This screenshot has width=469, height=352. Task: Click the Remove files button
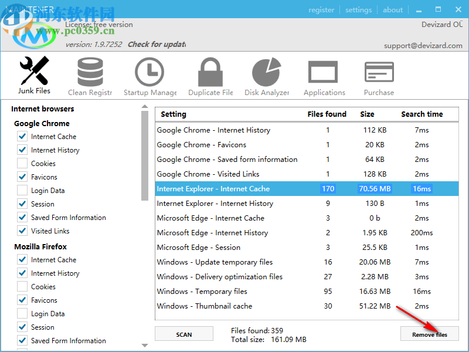pos(430,334)
